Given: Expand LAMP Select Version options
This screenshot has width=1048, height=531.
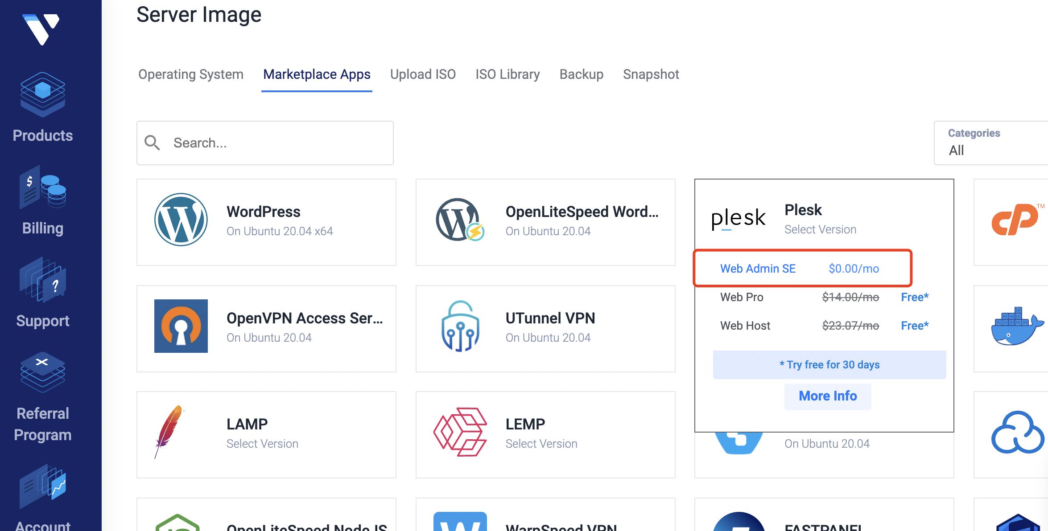Looking at the screenshot, I should [x=262, y=444].
